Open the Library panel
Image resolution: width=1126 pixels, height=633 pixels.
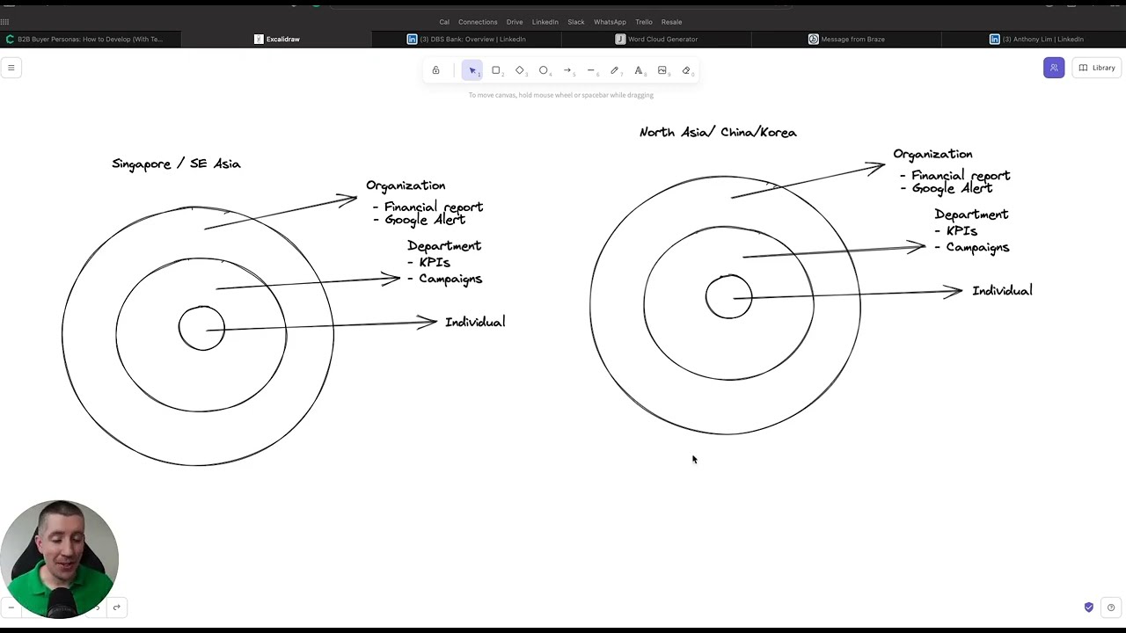(1097, 68)
